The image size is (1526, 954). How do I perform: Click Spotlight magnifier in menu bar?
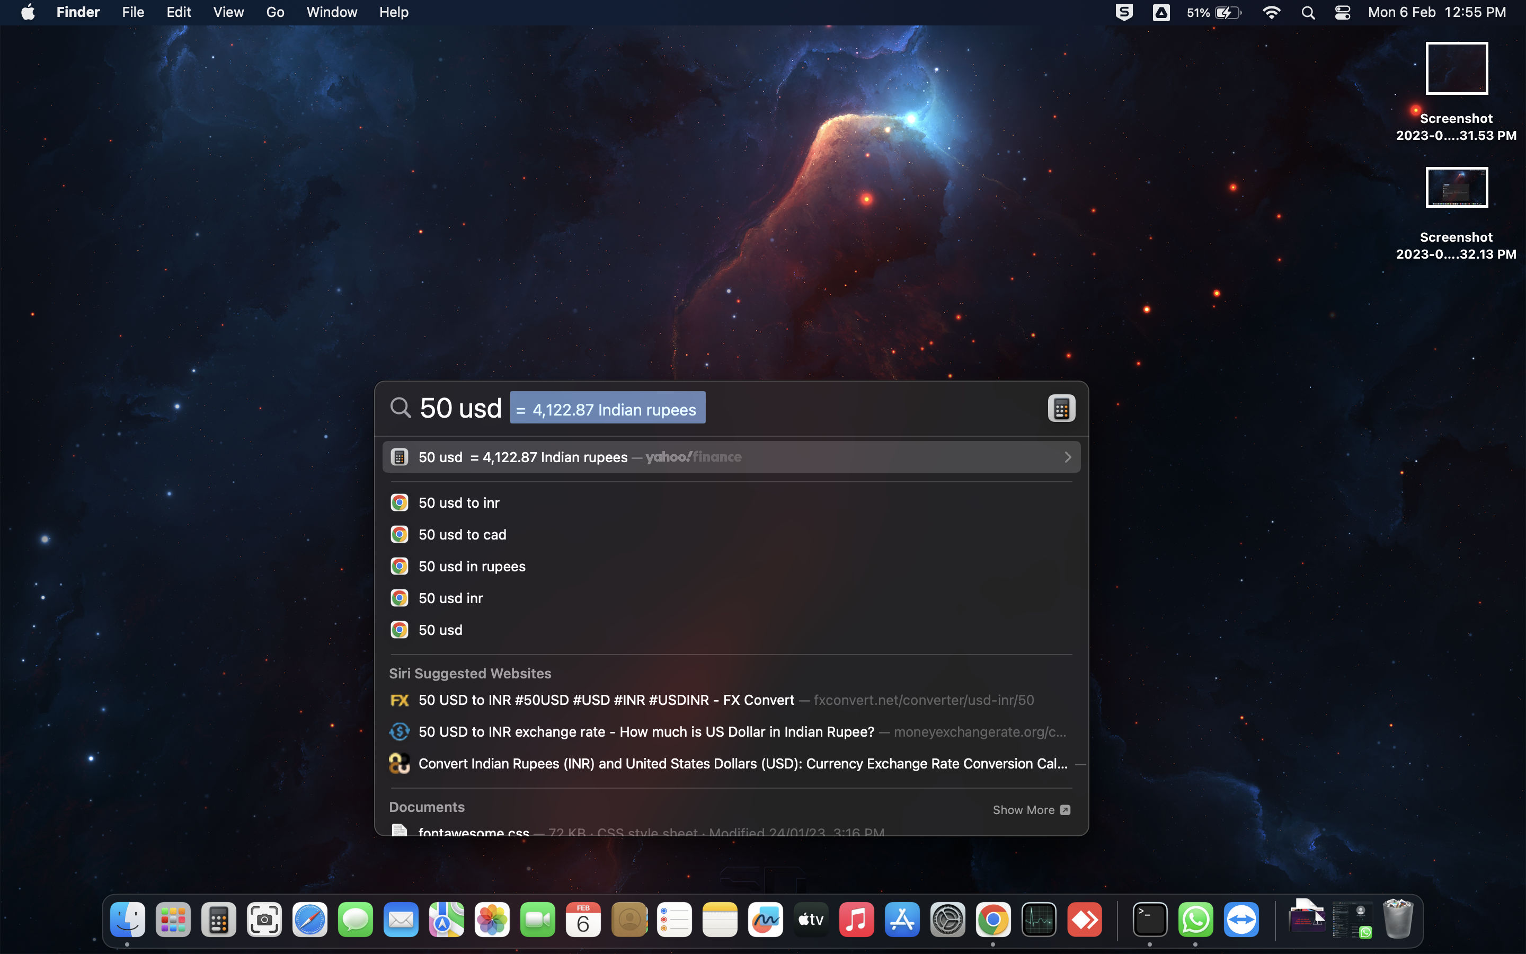pyautogui.click(x=1308, y=13)
